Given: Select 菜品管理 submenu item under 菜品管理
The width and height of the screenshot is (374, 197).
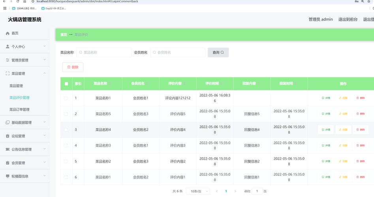Looking at the screenshot, I should pyautogui.click(x=16, y=86).
